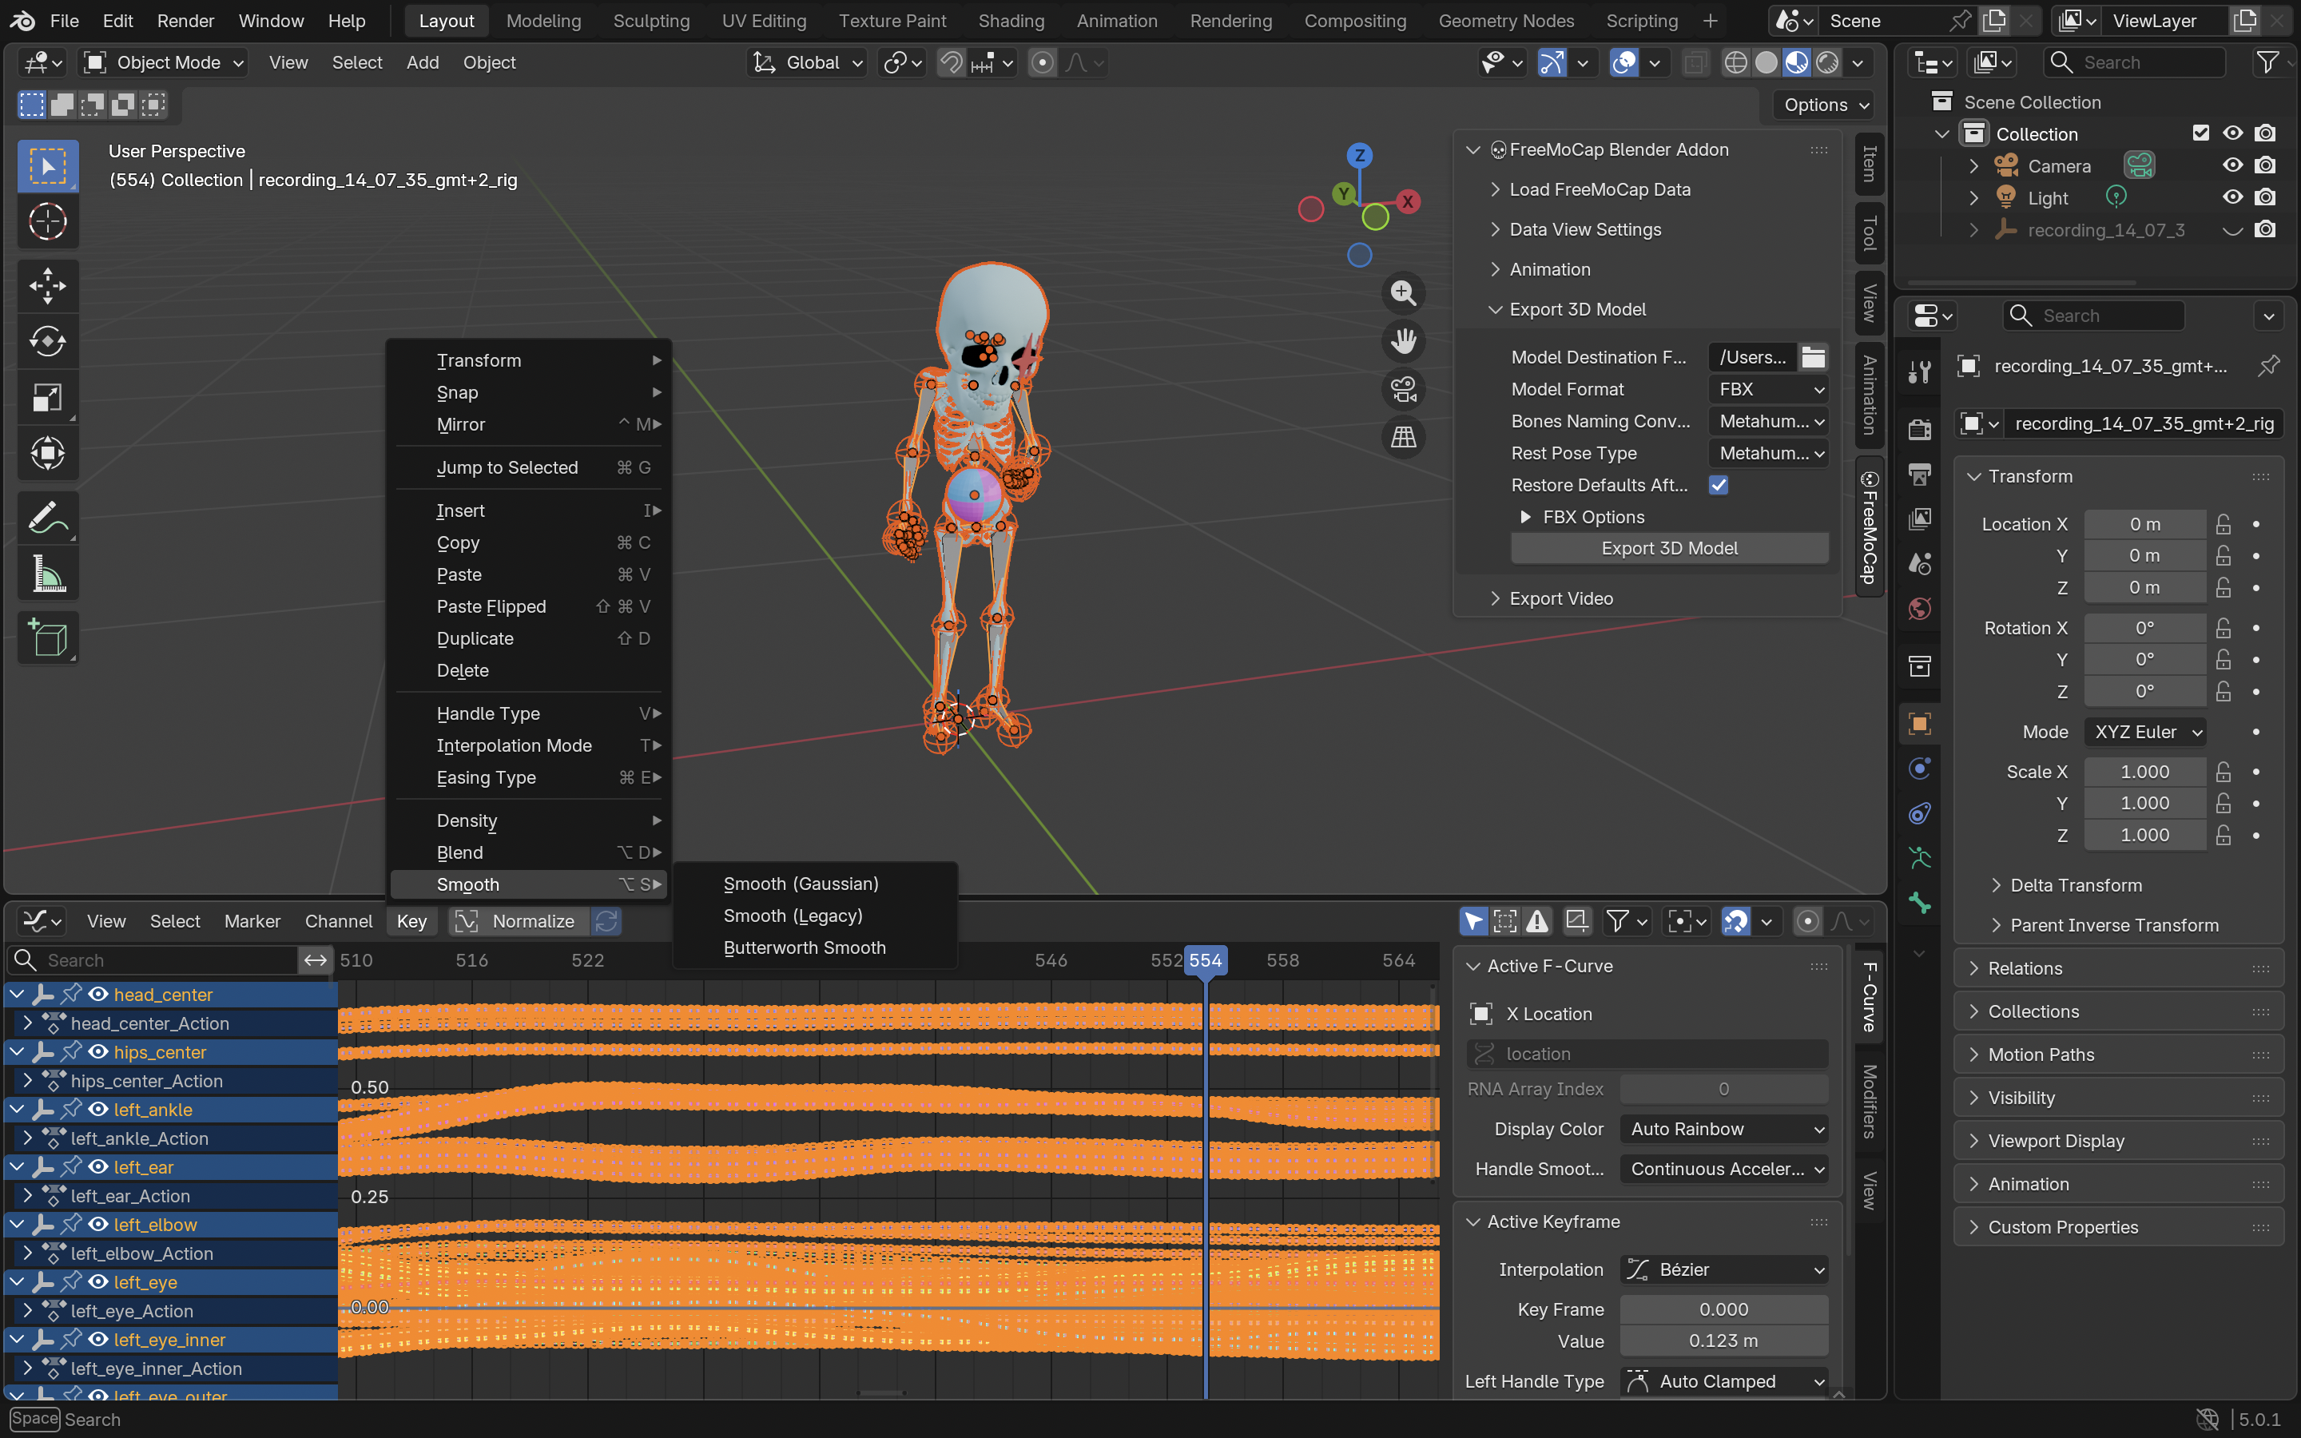Click current frame 554 timeline marker
The width and height of the screenshot is (2301, 1438).
(x=1205, y=960)
